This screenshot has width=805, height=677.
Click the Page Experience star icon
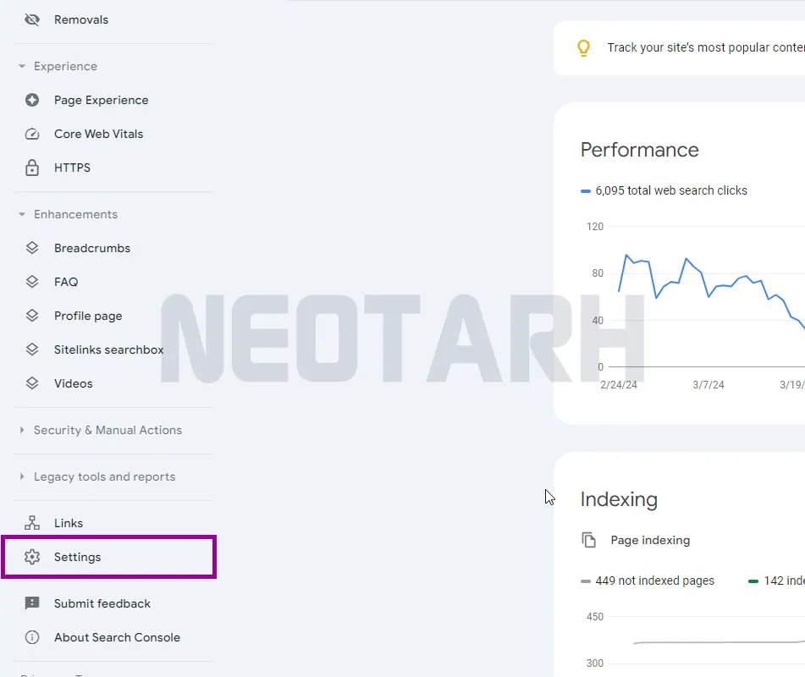(32, 100)
